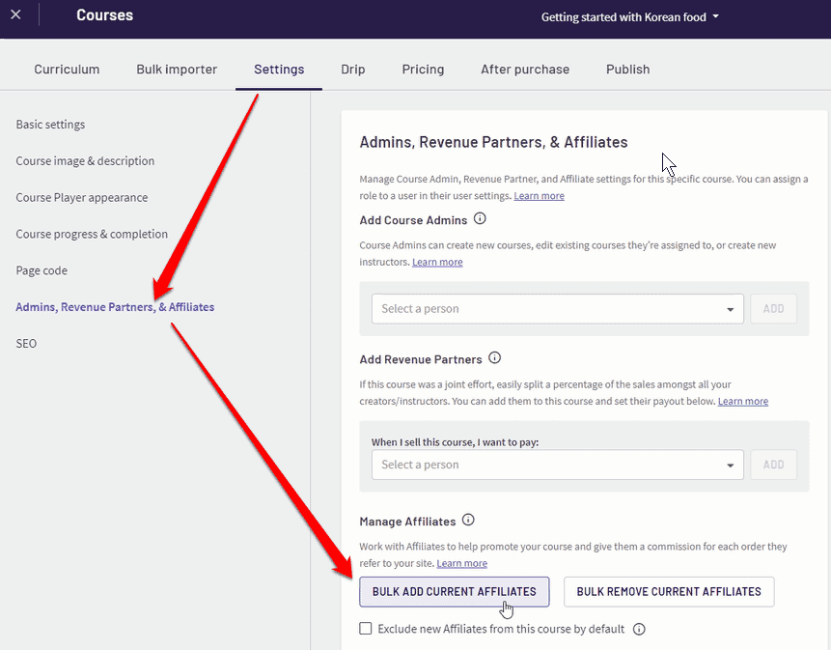Click ADD button next to Course Admins selector
The width and height of the screenshot is (831, 650).
pyautogui.click(x=774, y=308)
